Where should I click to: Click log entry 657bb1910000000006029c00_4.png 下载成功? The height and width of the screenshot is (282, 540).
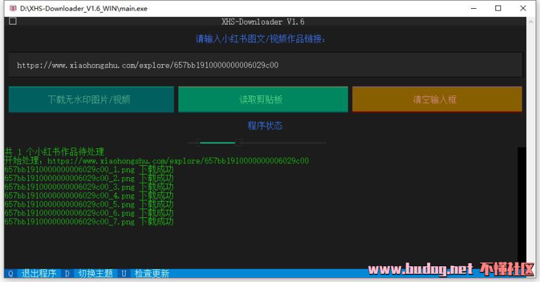[89, 195]
